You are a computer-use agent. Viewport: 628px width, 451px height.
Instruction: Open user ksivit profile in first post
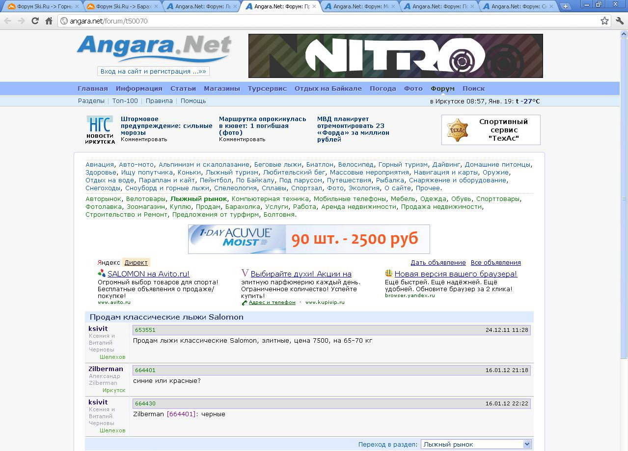click(98, 328)
